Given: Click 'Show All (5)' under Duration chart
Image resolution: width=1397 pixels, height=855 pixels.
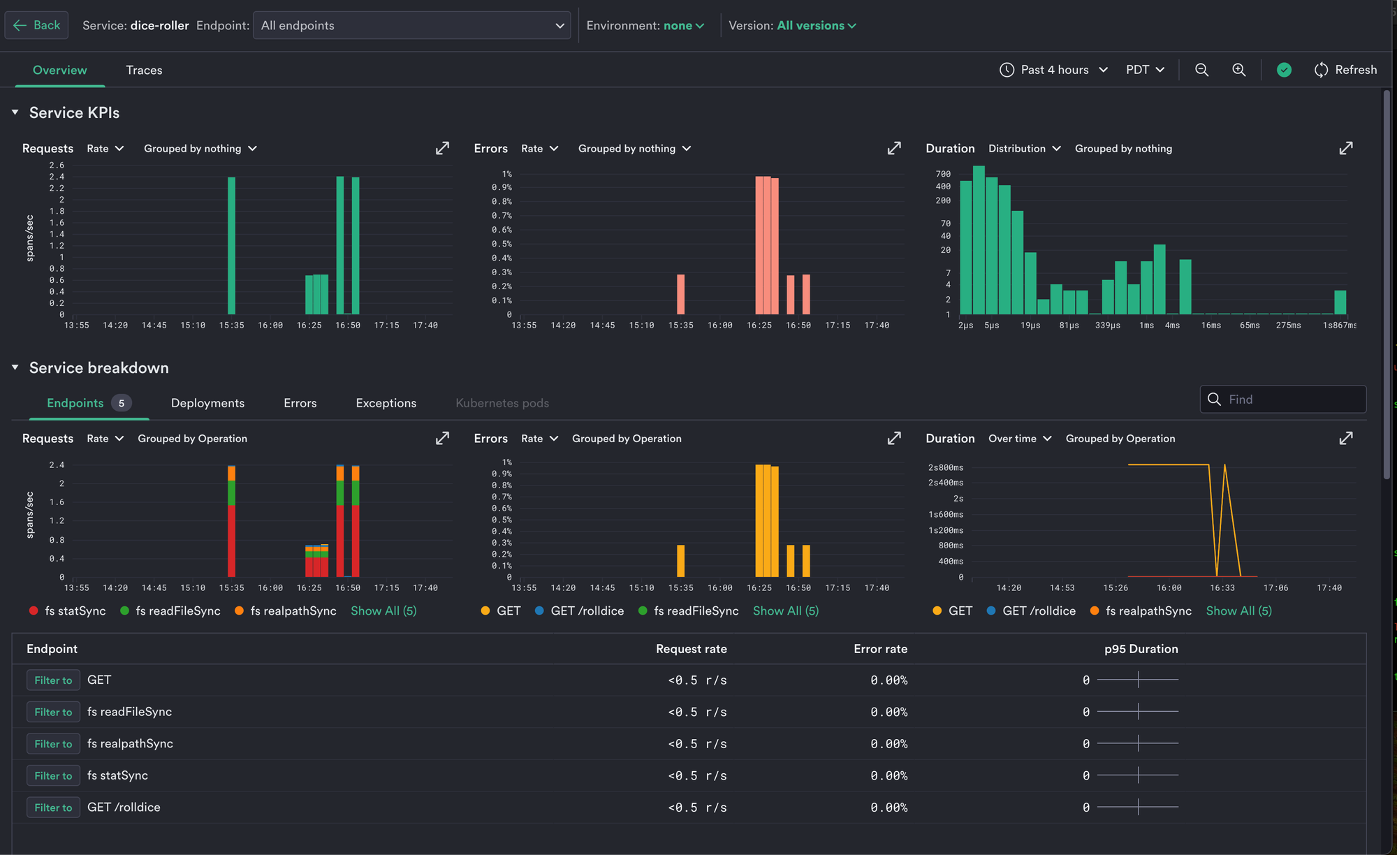Looking at the screenshot, I should coord(1239,611).
